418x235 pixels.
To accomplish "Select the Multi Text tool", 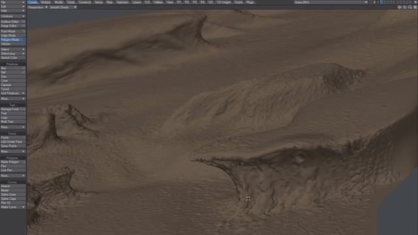I will [13, 122].
